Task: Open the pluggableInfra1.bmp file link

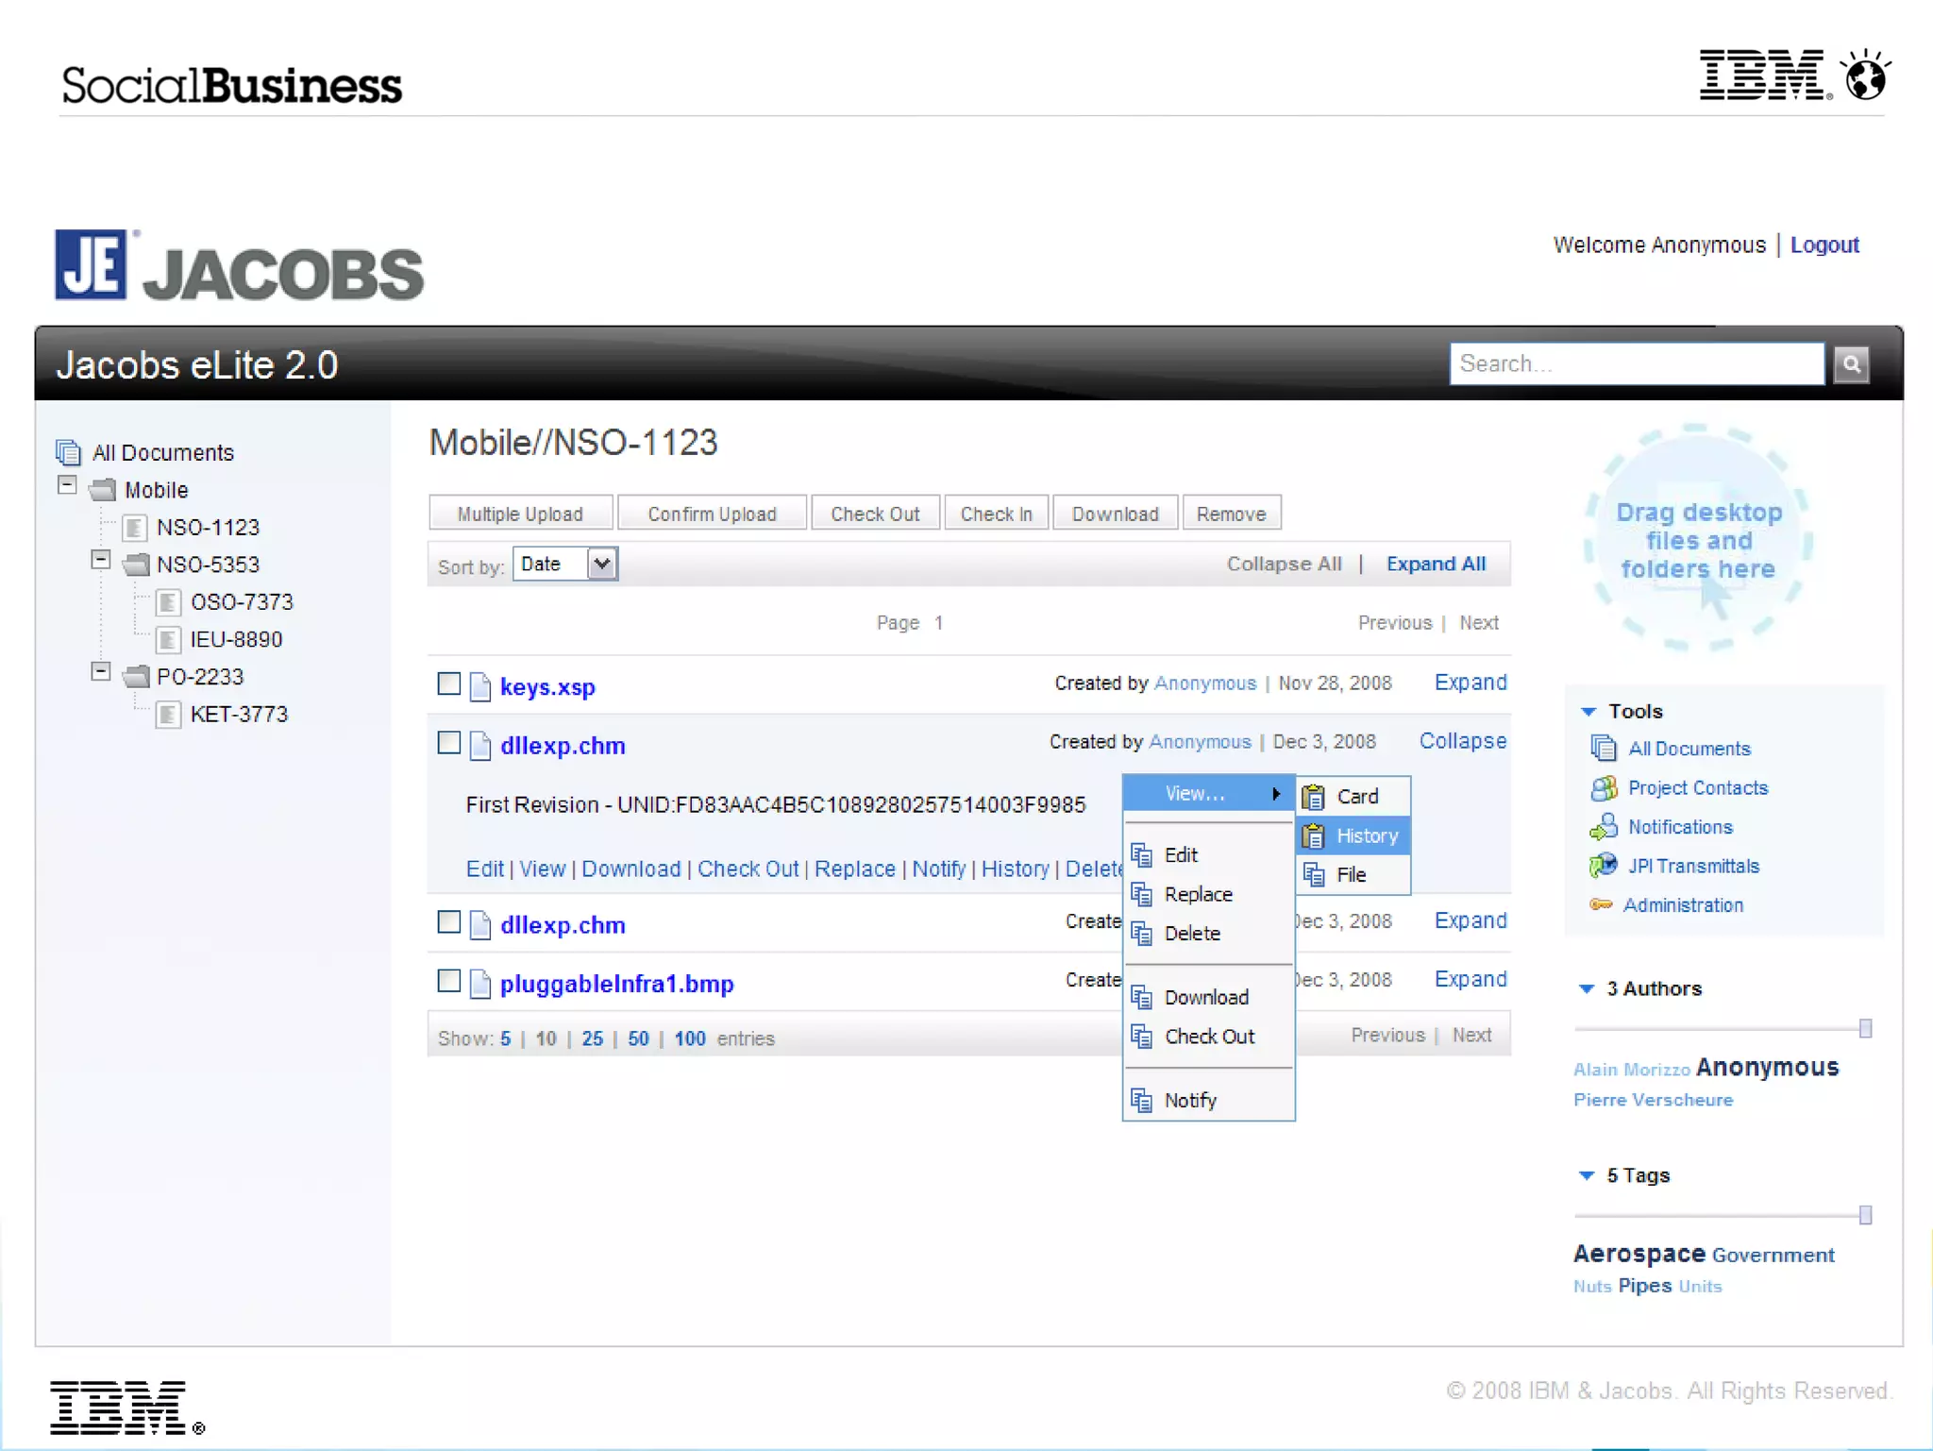Action: (x=616, y=984)
